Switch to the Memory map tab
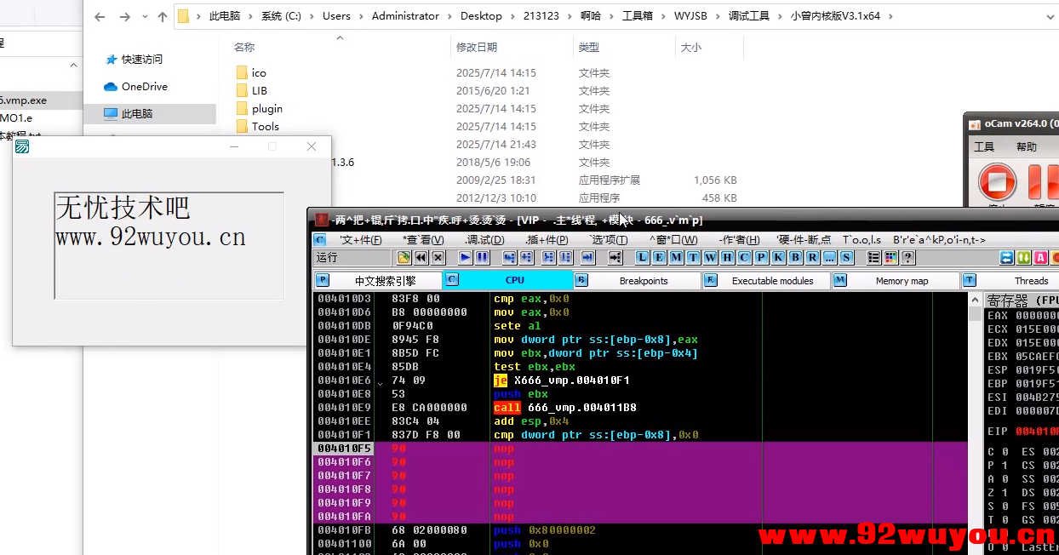Viewport: 1059px width, 555px height. [x=902, y=281]
